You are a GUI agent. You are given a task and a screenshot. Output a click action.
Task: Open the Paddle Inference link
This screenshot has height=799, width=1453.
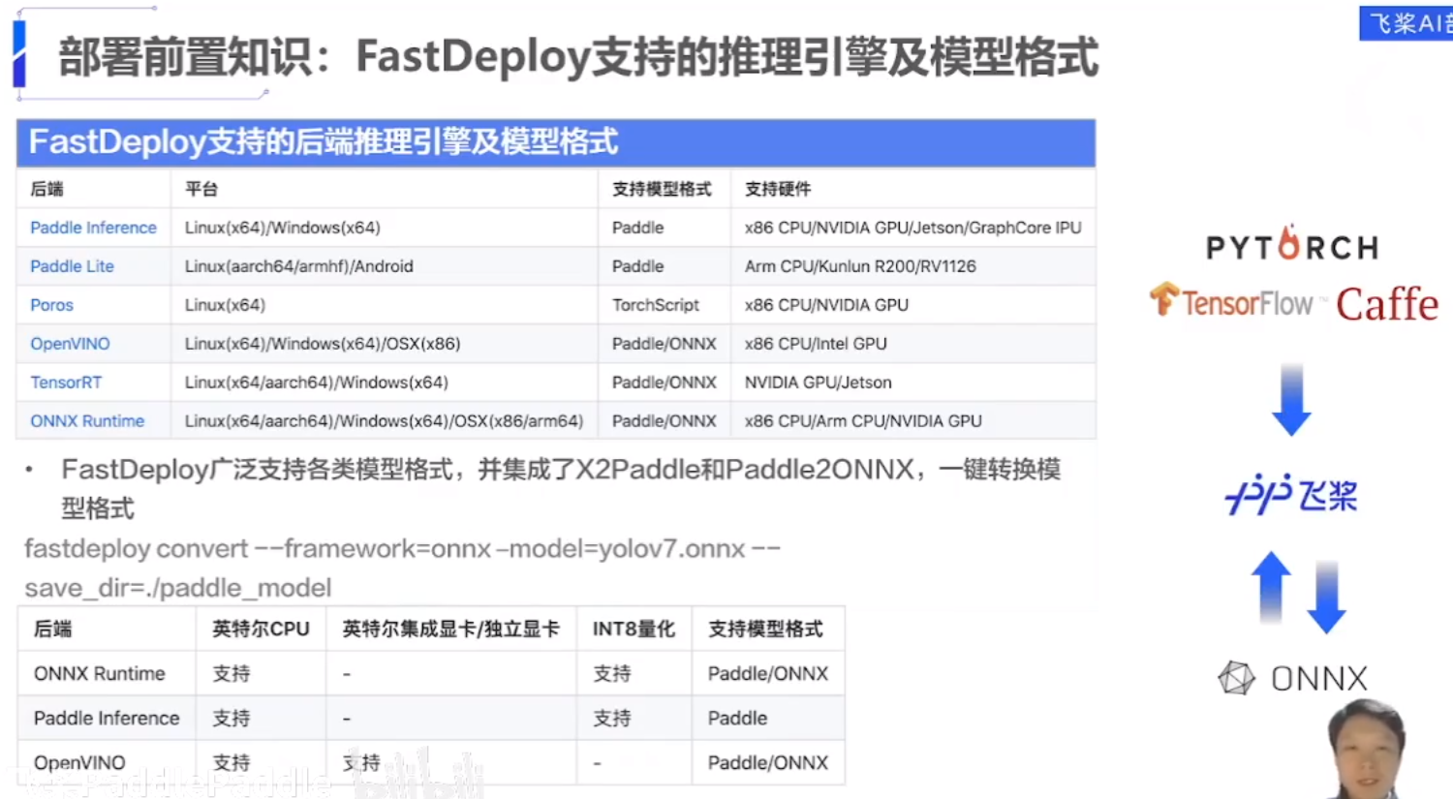click(92, 228)
